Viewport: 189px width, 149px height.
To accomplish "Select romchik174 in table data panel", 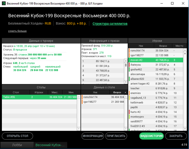I will click(103, 97).
